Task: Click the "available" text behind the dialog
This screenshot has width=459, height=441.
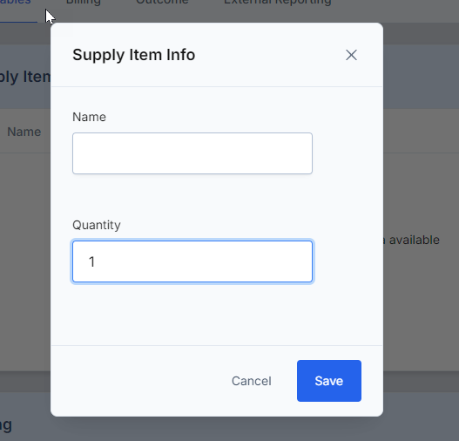Action: pyautogui.click(x=415, y=241)
